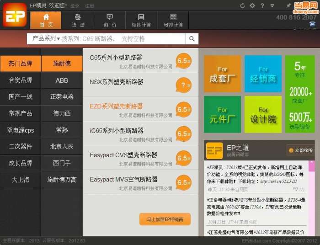The height and width of the screenshot is (245, 320).
Task: Open the 首页 home tab
Action: tap(46, 20)
